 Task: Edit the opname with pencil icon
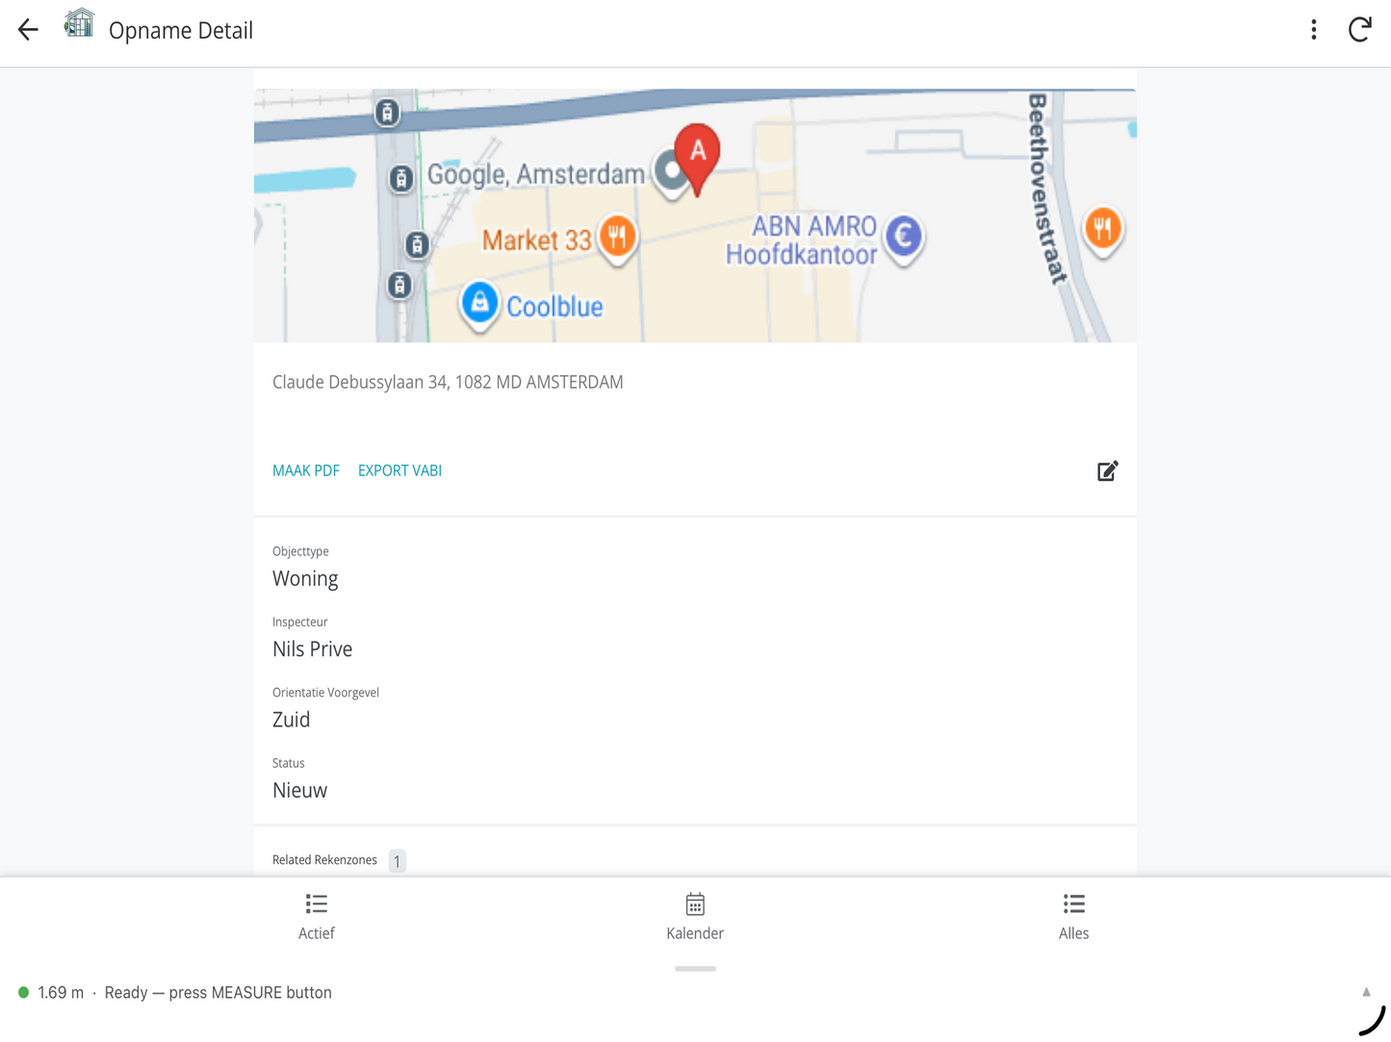tap(1108, 470)
